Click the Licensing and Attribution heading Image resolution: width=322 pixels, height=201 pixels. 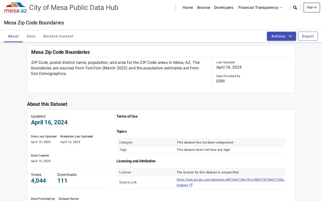coord(136,161)
